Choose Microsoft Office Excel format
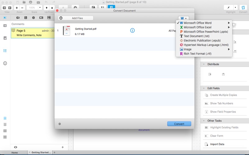This screenshot has width=249, height=155. 204,27
